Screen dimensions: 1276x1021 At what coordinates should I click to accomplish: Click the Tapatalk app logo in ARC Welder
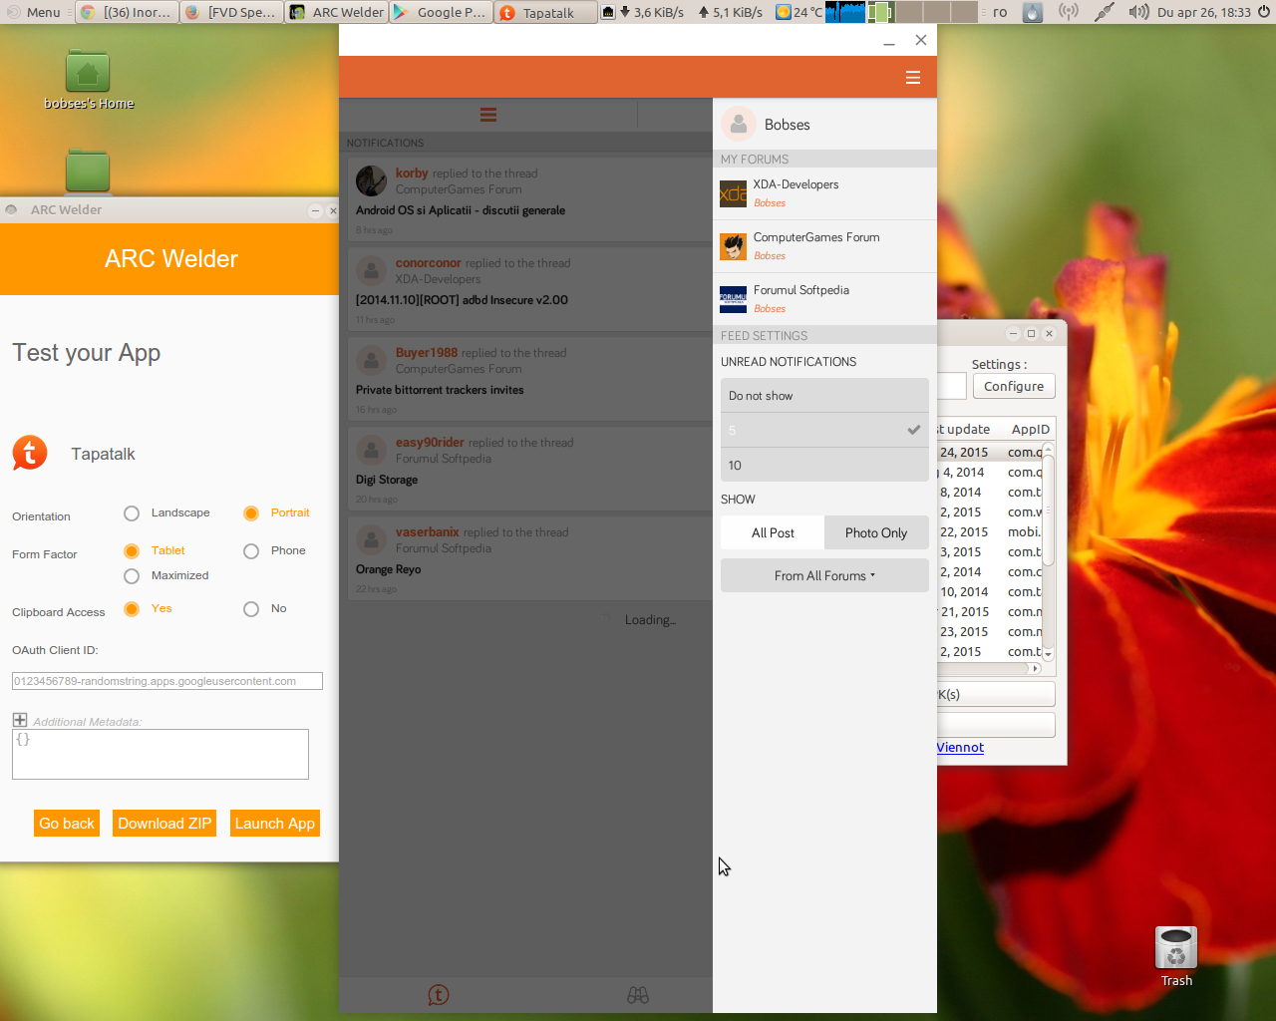pos(30,453)
